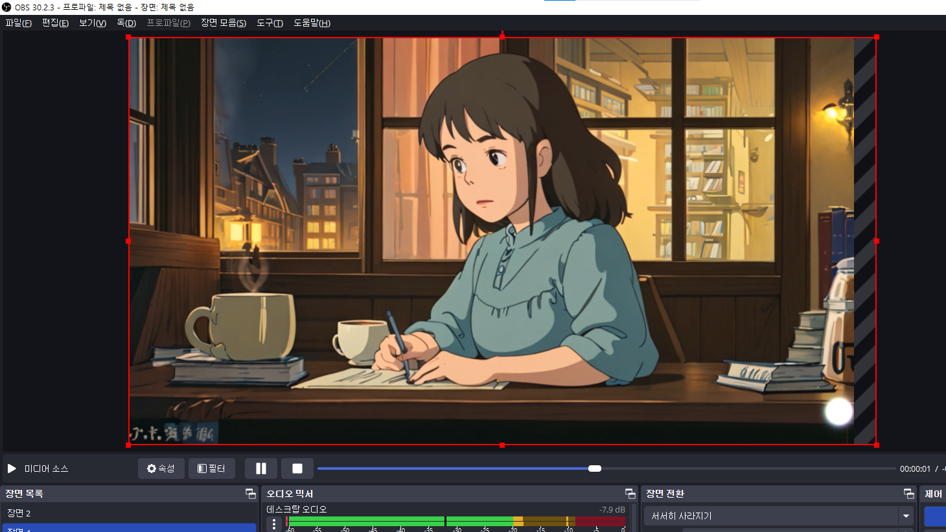Click the 오디오 믹서 panel title
This screenshot has height=532, width=946.
pyautogui.click(x=290, y=494)
